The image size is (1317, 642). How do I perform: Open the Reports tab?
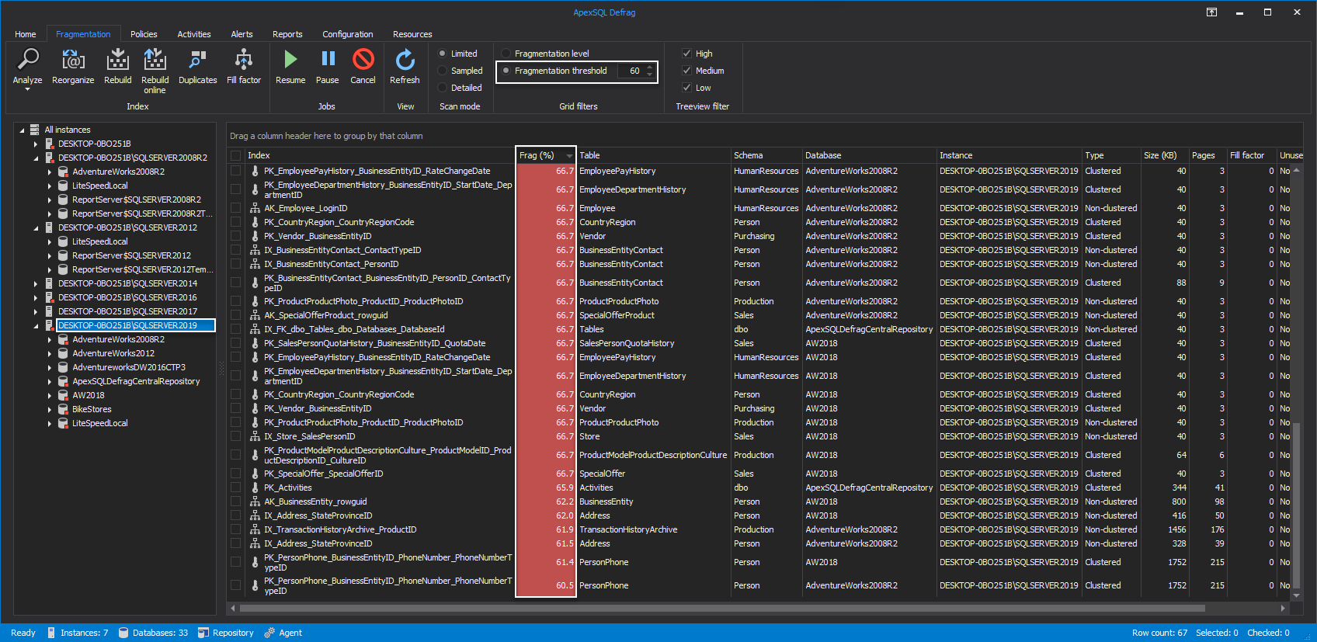click(287, 34)
